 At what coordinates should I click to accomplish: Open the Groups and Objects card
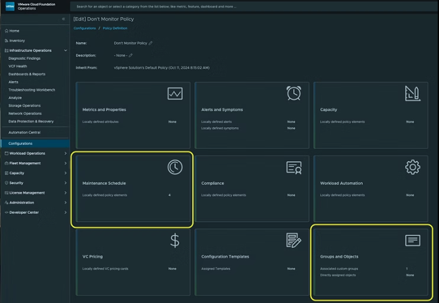371,262
